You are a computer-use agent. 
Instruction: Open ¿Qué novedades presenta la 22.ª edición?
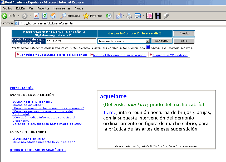(43, 142)
